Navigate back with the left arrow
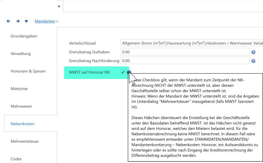Image resolution: width=263 pixels, height=163 pixels. click(x=8, y=21)
